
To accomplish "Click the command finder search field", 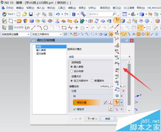I will (x=100, y=14).
